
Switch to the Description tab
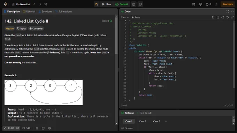(12, 11)
